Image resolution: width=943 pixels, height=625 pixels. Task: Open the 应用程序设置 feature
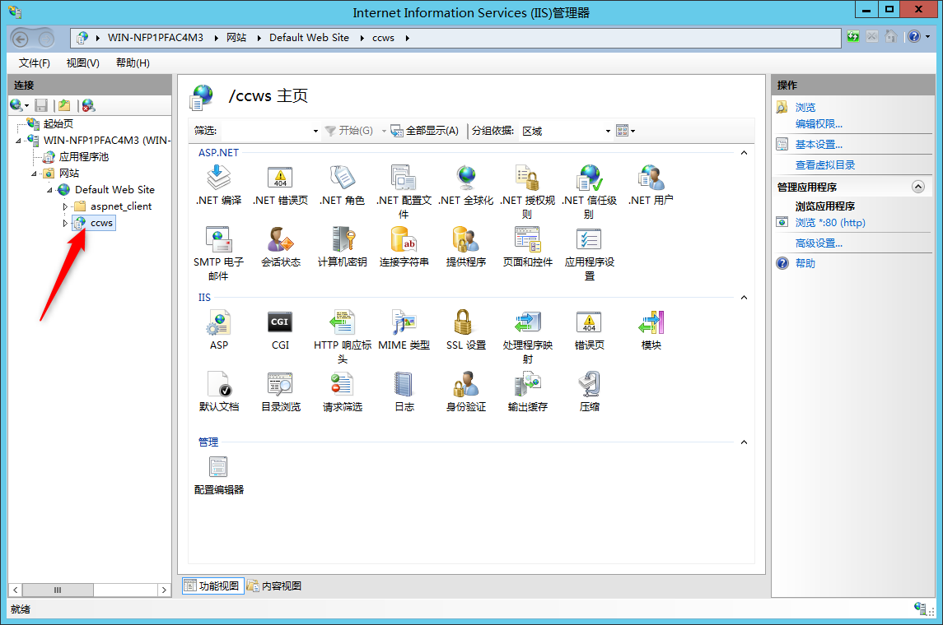click(590, 254)
